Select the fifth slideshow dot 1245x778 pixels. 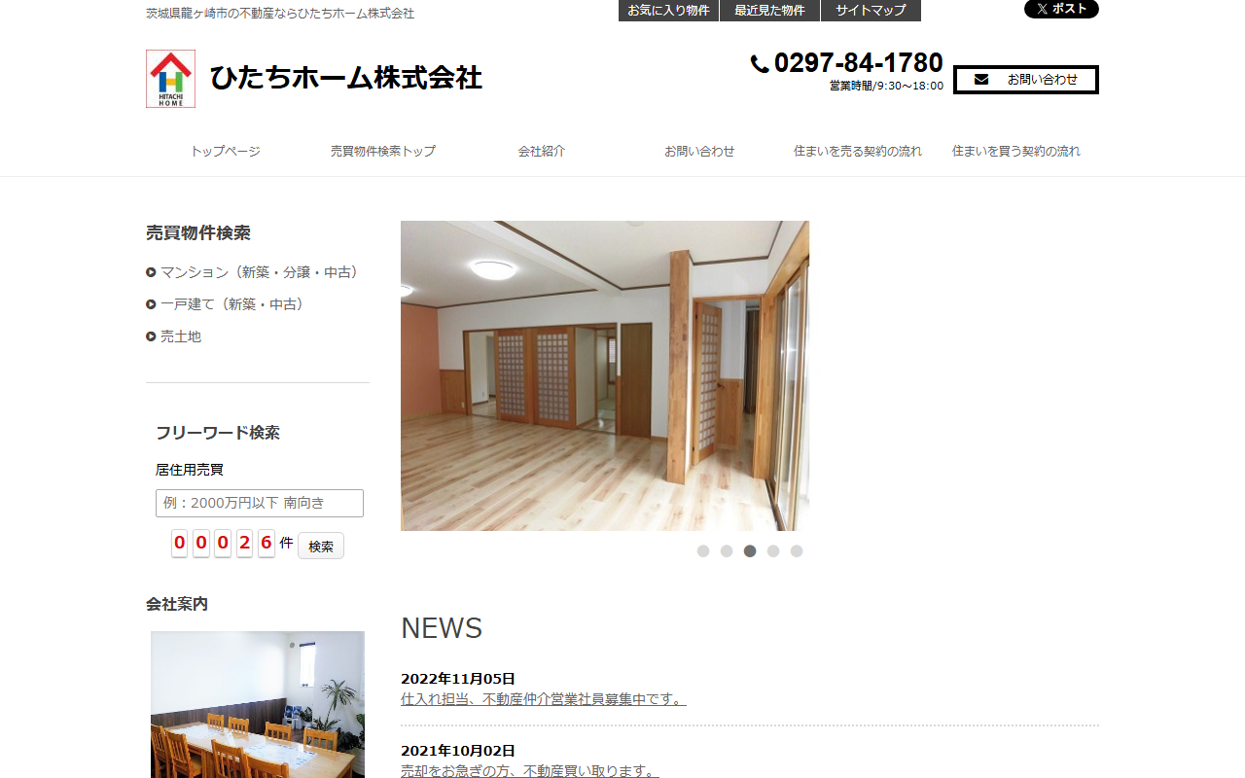797,551
